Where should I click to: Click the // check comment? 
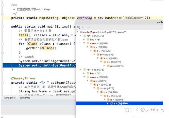[26, 57]
